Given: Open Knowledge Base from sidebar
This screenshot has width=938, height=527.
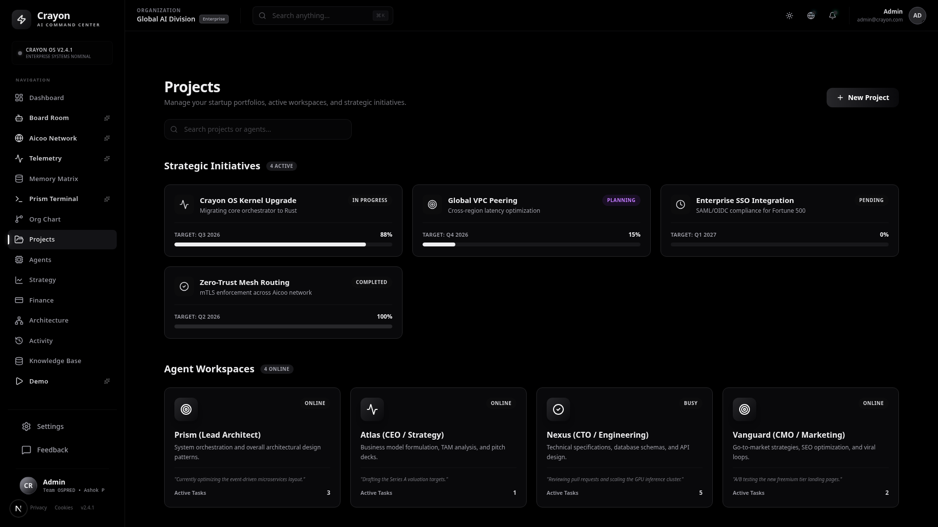Looking at the screenshot, I should click(63, 361).
